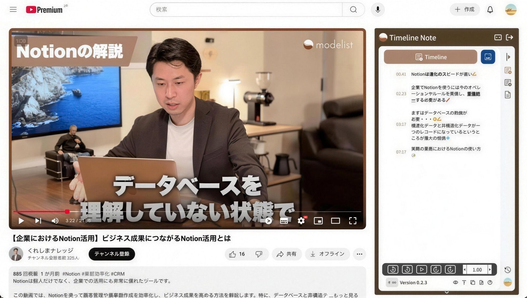Collapse panel using bottom chevron of Timeline Note

click(447, 292)
